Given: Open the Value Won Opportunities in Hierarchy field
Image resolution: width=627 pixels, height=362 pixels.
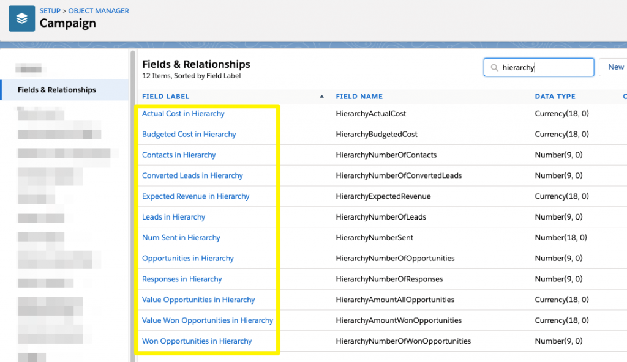Looking at the screenshot, I should coord(207,320).
